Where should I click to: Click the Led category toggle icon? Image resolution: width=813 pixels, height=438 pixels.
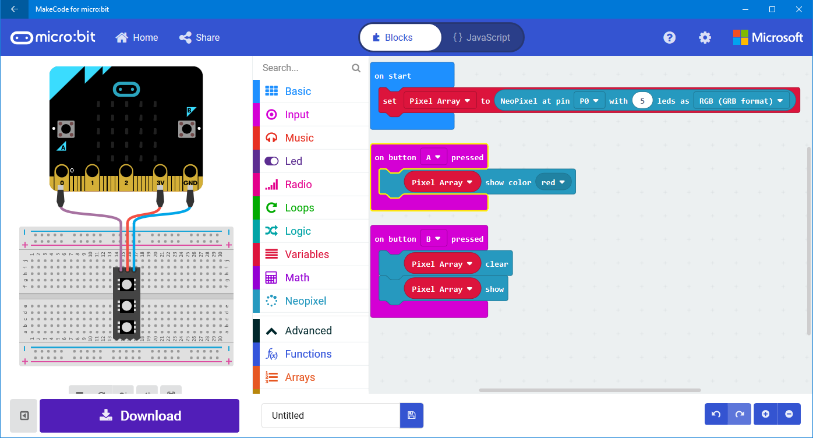(x=271, y=161)
